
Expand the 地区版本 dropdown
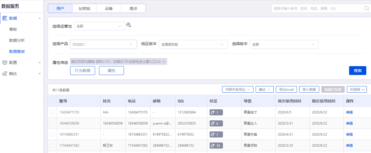click(193, 44)
